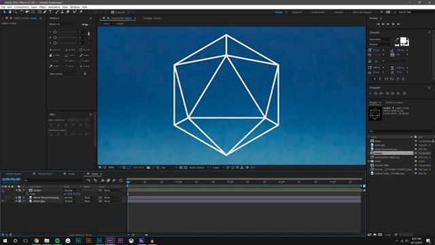Viewport: 435px width, 245px height.
Task: Expand the second layer twirl arrow
Action: tap(16, 197)
